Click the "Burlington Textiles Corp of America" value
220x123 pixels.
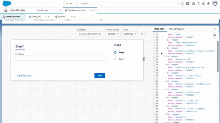click(195, 51)
